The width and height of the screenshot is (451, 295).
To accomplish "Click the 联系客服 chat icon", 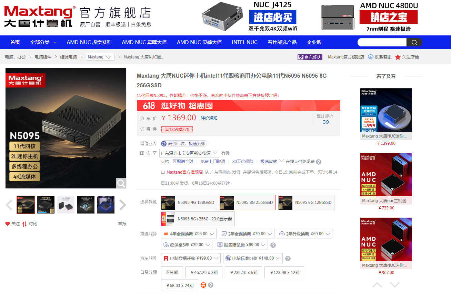I will pyautogui.click(x=371, y=57).
